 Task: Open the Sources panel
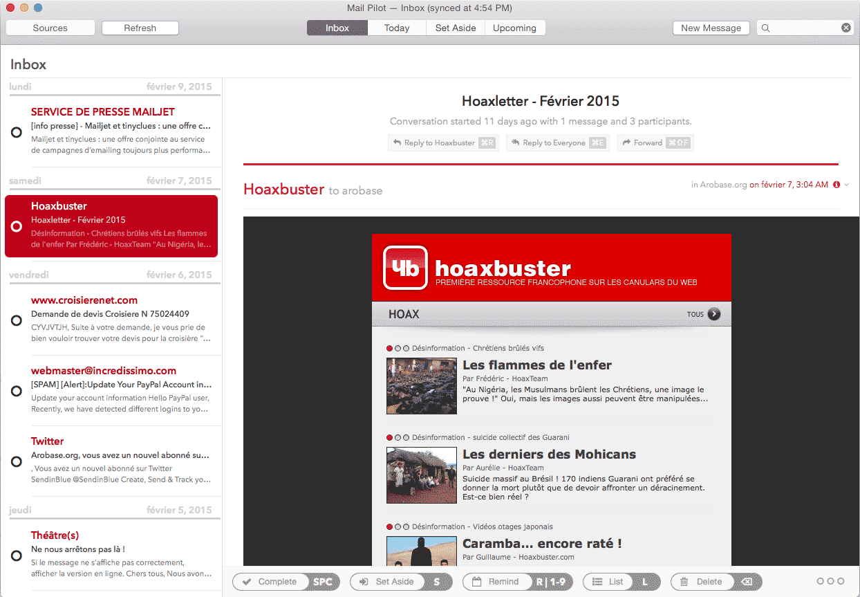tap(50, 28)
